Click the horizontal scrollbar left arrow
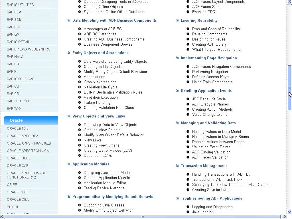The width and height of the screenshot is (292, 219). 2,217
